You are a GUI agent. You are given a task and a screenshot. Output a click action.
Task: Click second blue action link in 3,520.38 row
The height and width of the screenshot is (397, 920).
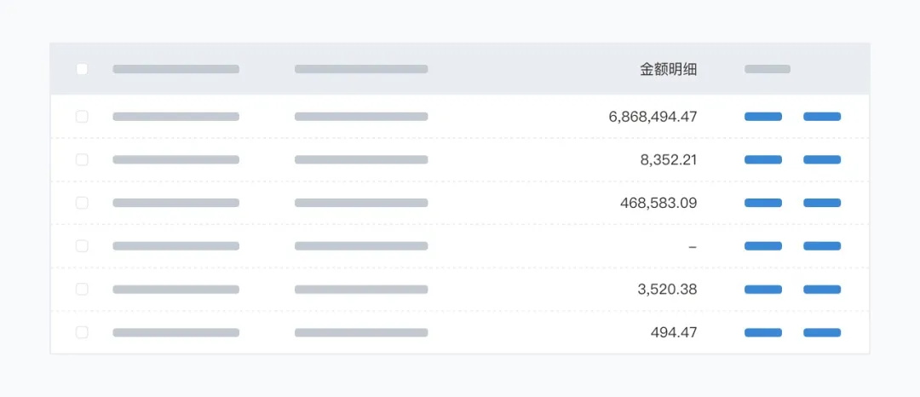point(822,290)
